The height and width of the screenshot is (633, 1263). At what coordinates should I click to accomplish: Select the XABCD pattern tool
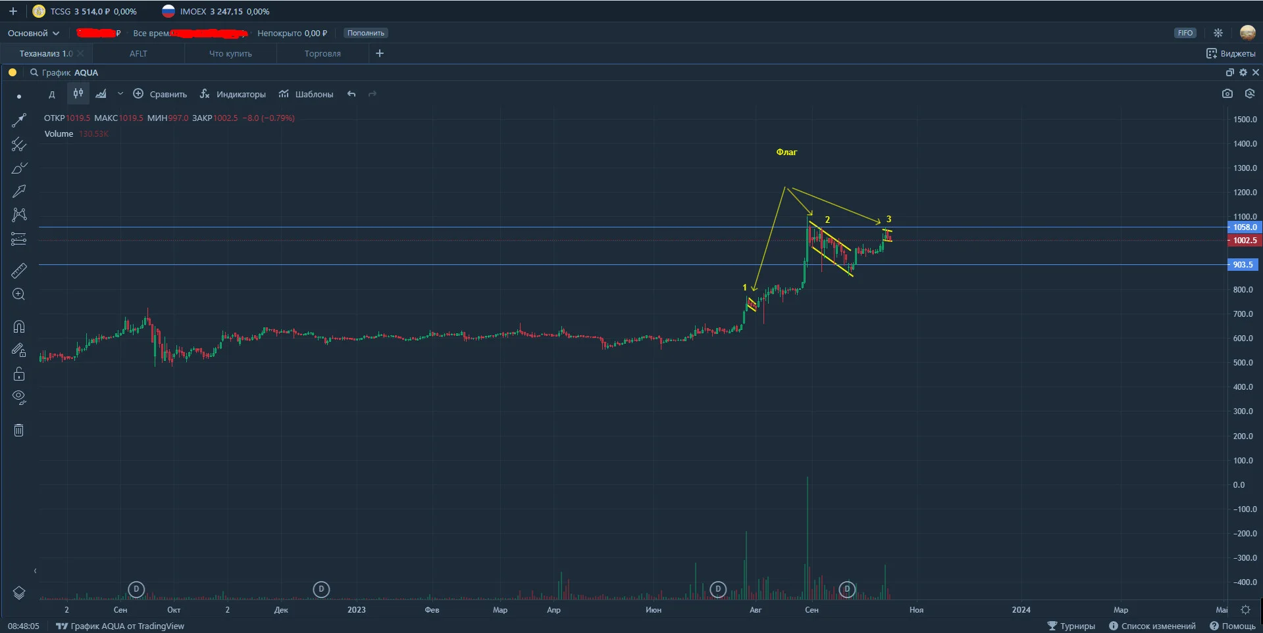click(19, 215)
